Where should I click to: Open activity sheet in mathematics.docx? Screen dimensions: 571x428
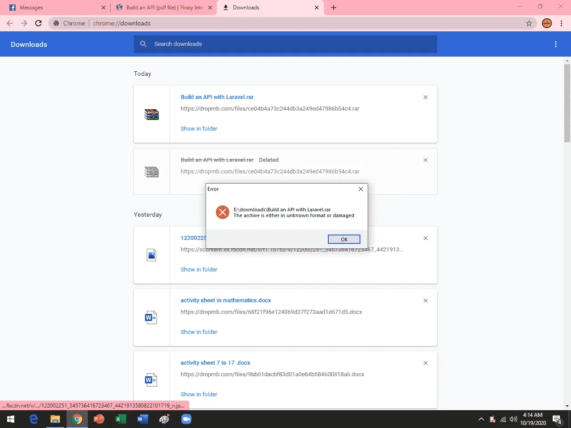pos(226,300)
